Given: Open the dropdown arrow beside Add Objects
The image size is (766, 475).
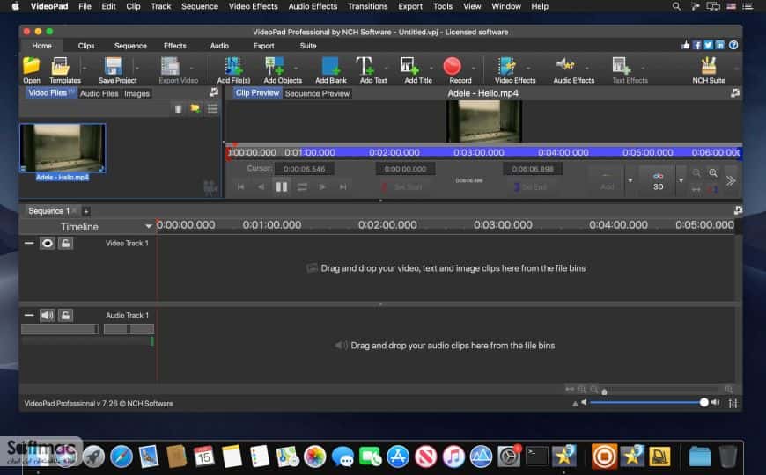Looking at the screenshot, I should point(295,69).
